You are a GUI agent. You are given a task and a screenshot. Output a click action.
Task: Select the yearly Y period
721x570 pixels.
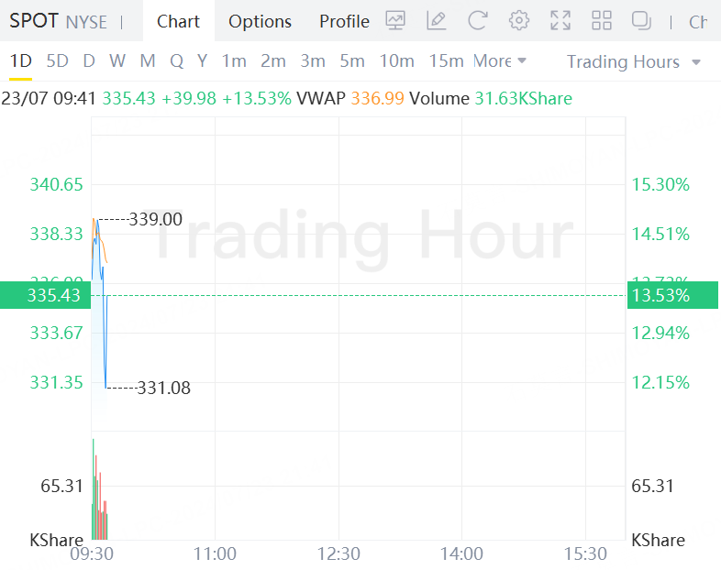click(x=203, y=60)
